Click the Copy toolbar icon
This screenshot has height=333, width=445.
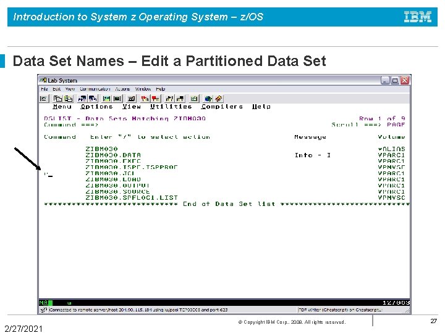click(58, 99)
